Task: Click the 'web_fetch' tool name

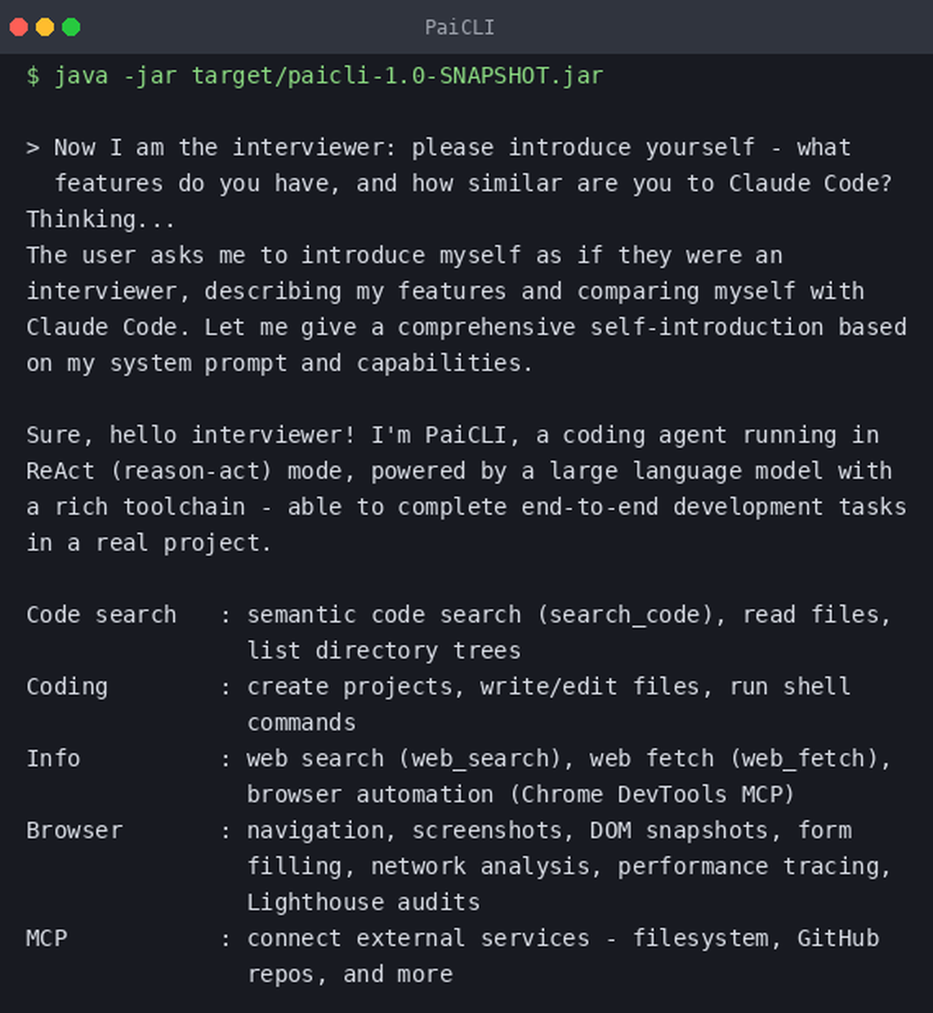Action: [804, 759]
